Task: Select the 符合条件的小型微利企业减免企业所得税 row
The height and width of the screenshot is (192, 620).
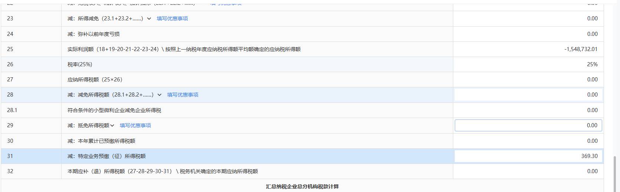Action: [x=114, y=110]
